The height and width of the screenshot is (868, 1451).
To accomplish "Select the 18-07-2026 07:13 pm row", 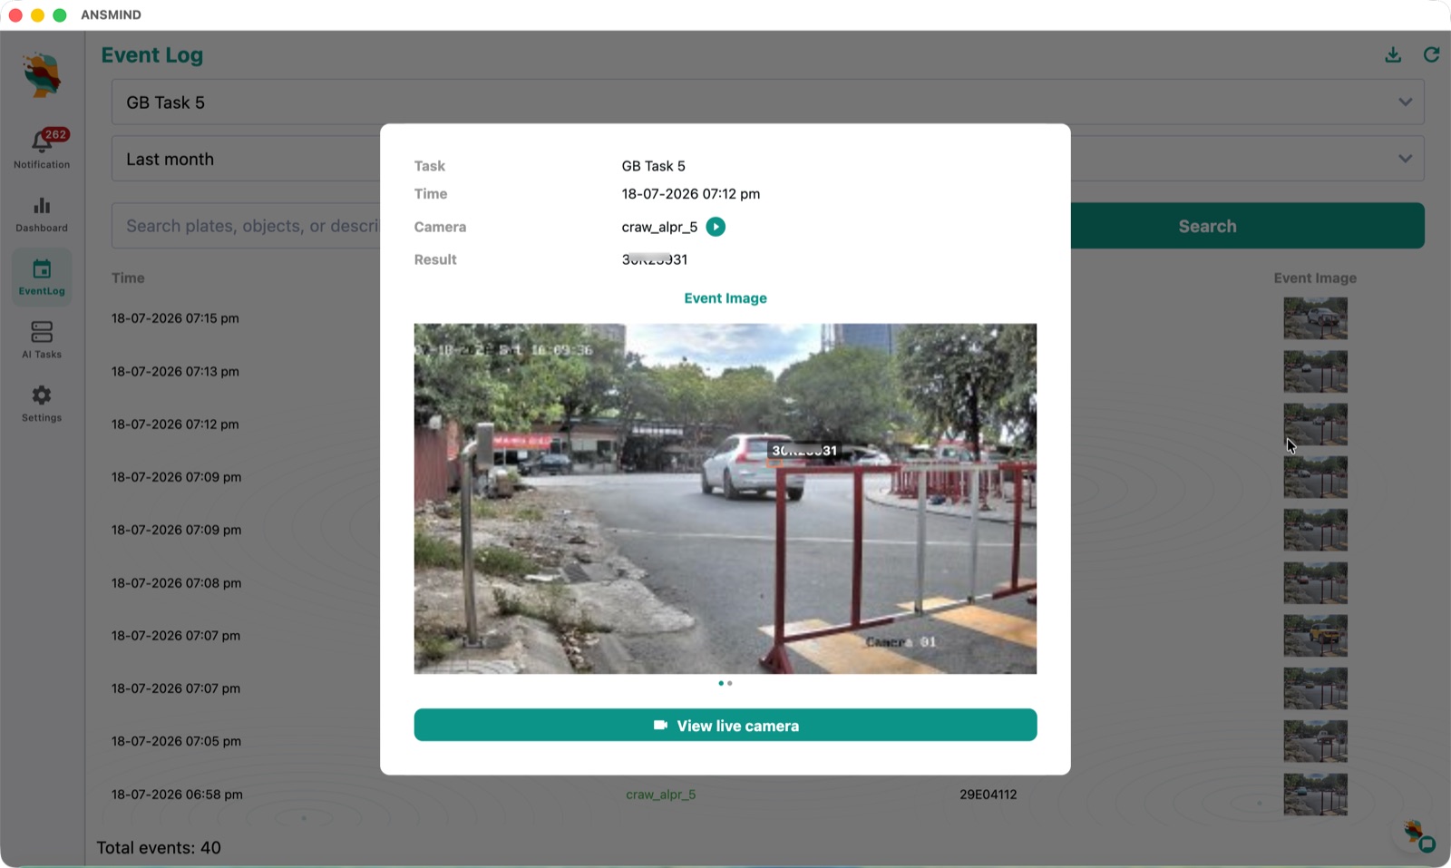I will click(x=175, y=371).
